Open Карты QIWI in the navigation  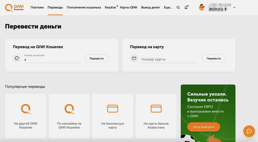tap(128, 8)
